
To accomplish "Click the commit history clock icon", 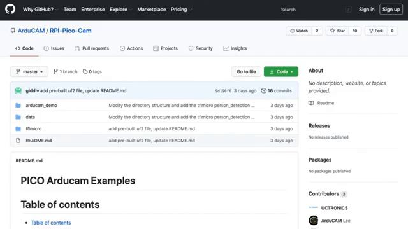I will 263,90.
